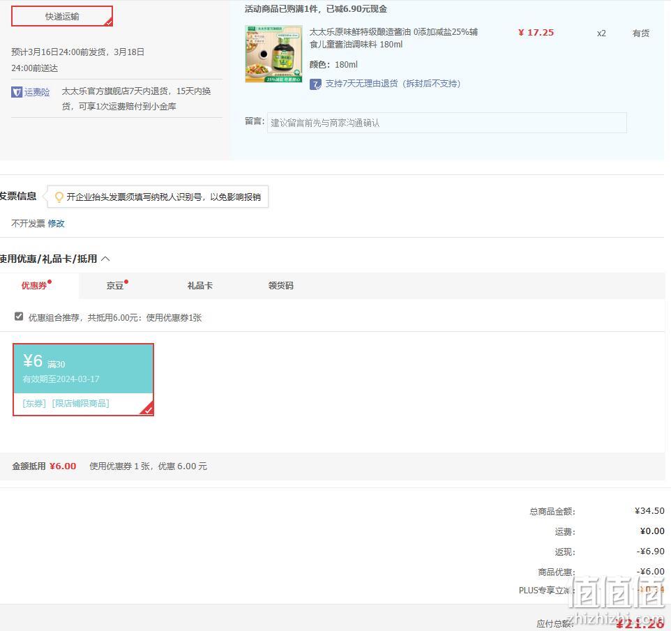Collapse the 使用优惠/礼品卡/抵用 section

[x=105, y=259]
